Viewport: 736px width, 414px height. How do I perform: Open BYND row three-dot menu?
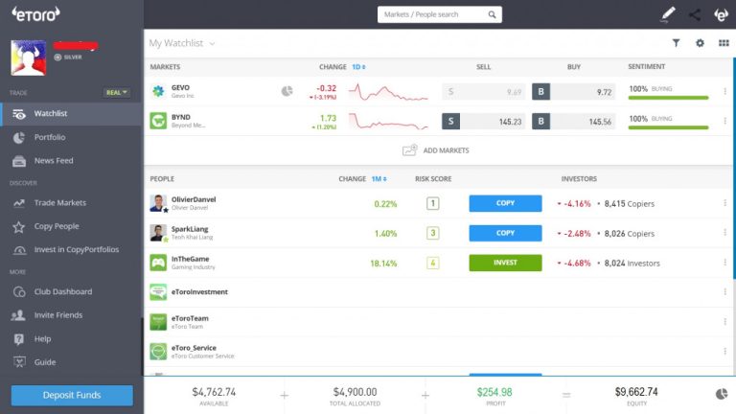pos(724,121)
